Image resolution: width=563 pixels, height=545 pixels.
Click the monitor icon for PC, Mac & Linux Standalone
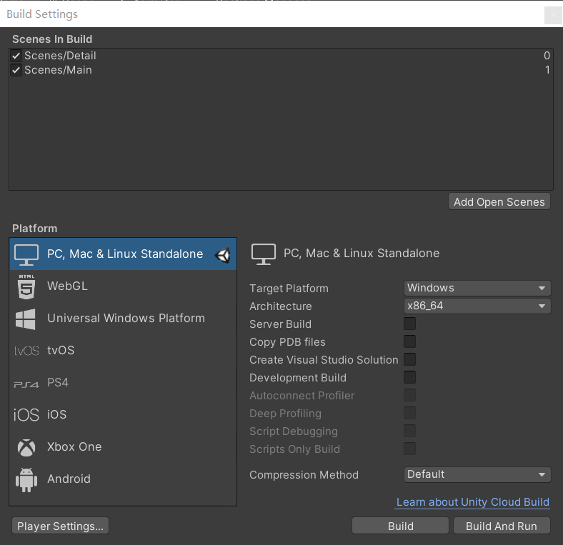tap(26, 254)
